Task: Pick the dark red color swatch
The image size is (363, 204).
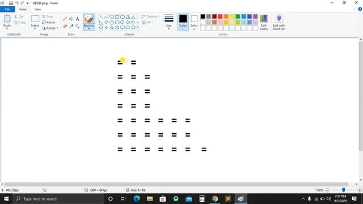Action: pyautogui.click(x=214, y=16)
